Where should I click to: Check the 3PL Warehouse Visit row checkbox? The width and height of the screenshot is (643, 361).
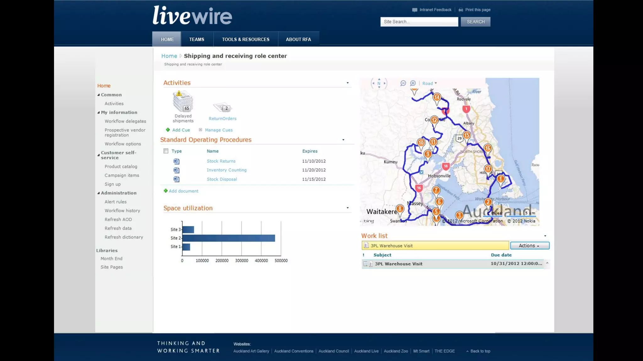pyautogui.click(x=365, y=264)
